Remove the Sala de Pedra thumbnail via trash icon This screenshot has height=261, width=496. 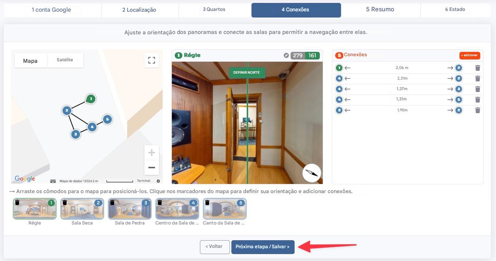pyautogui.click(x=112, y=203)
